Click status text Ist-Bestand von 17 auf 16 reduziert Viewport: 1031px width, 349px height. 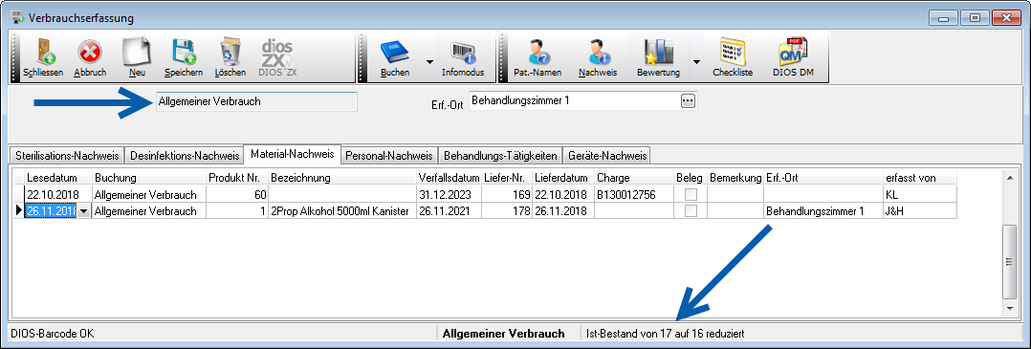(x=666, y=334)
